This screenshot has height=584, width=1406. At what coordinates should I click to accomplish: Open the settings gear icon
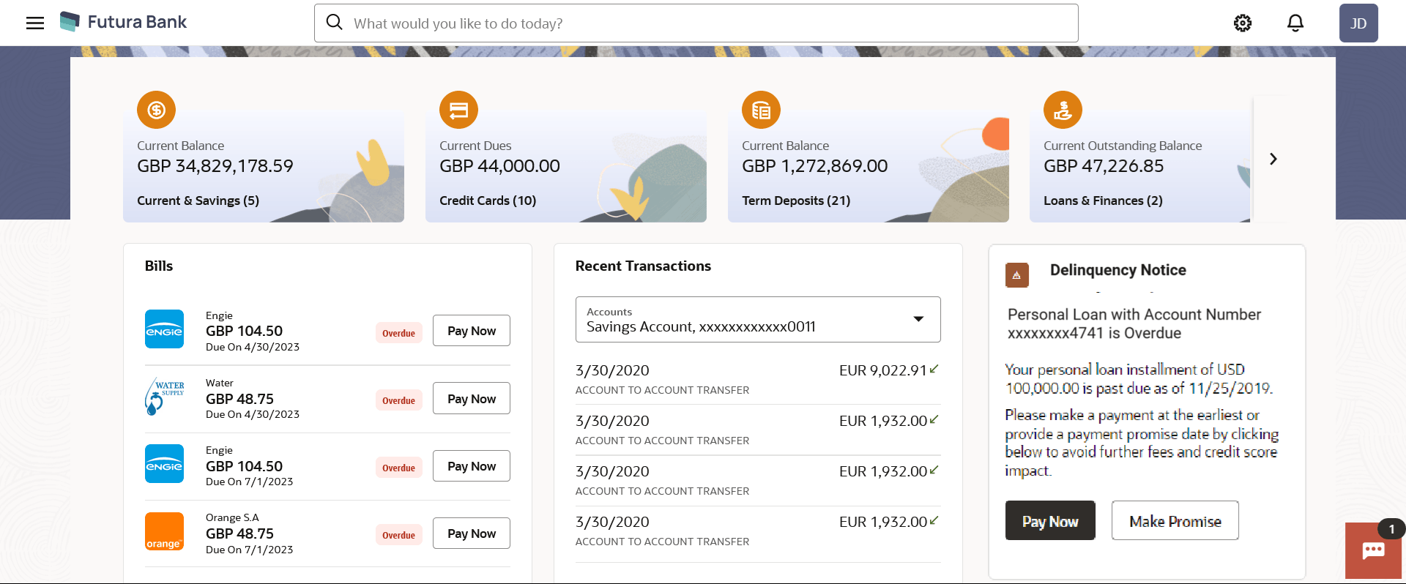coord(1242,23)
